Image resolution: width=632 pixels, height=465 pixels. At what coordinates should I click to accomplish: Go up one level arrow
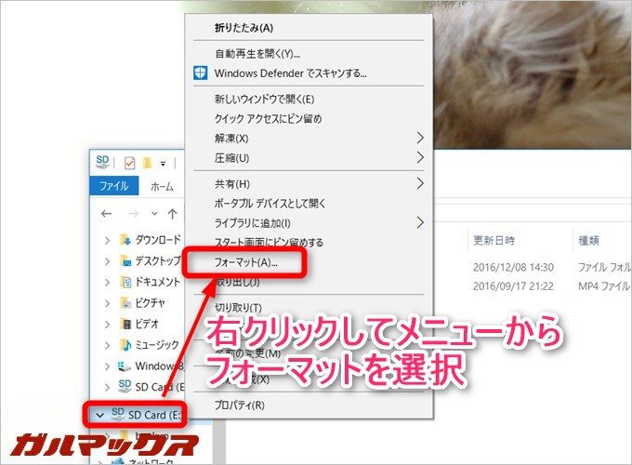tap(173, 214)
